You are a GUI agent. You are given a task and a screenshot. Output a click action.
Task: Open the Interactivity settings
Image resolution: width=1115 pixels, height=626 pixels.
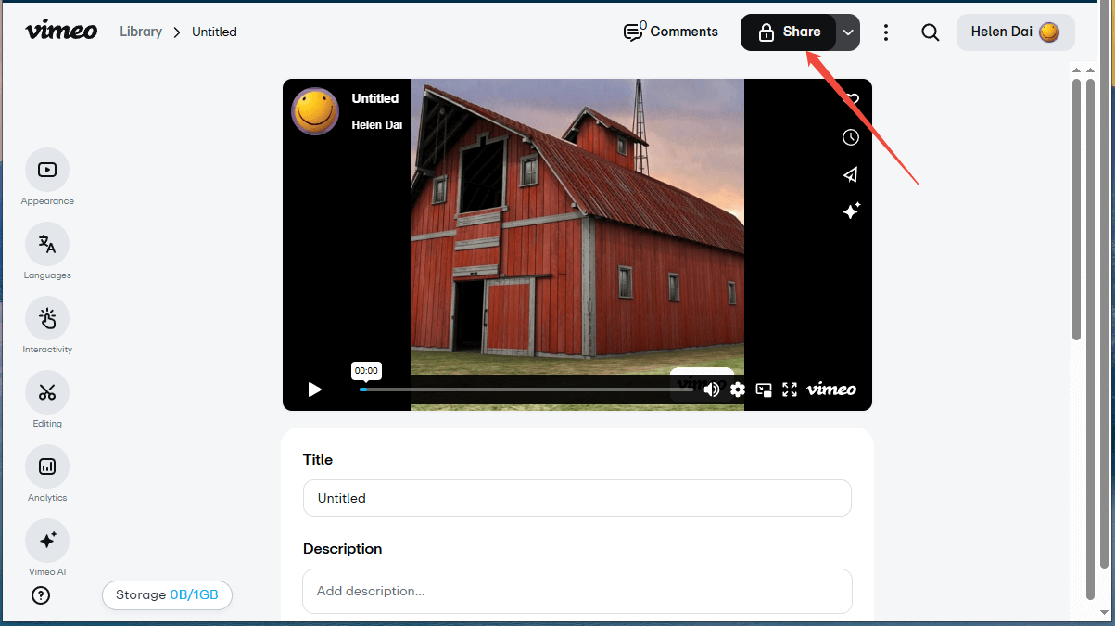tap(47, 318)
